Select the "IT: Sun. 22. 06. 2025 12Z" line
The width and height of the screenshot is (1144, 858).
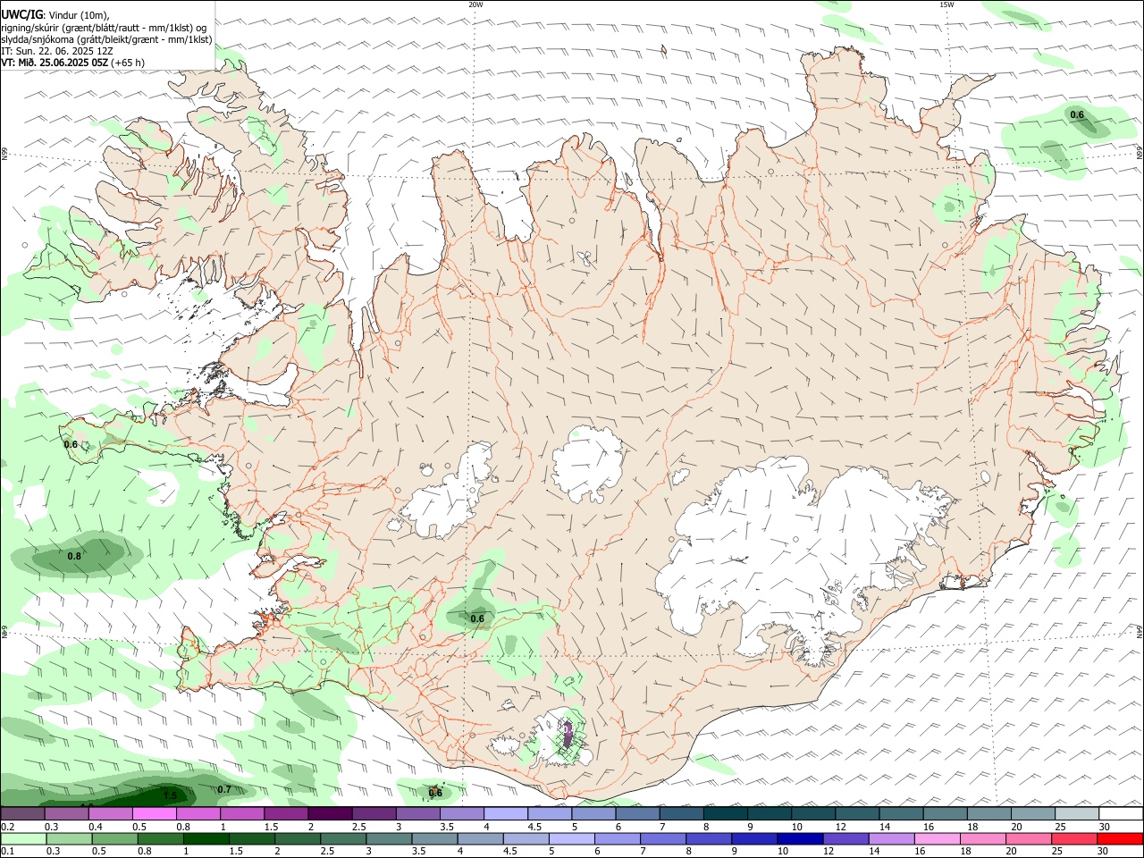57,51
